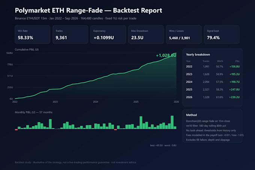Screen dimensions: 255x170
Task: Click the Wins / Losses value 5,460 / 3,901
Action: [x=179, y=38]
